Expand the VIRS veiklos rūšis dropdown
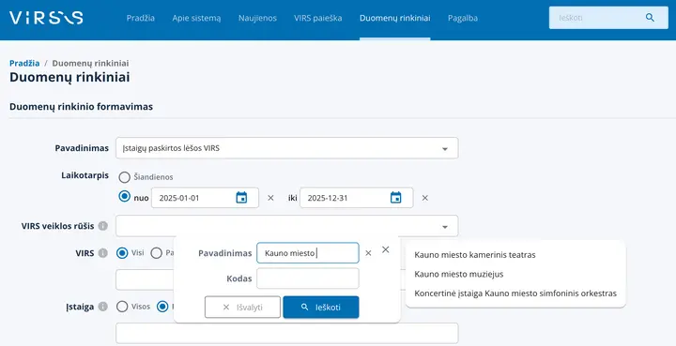This screenshot has height=346, width=676. click(286, 226)
